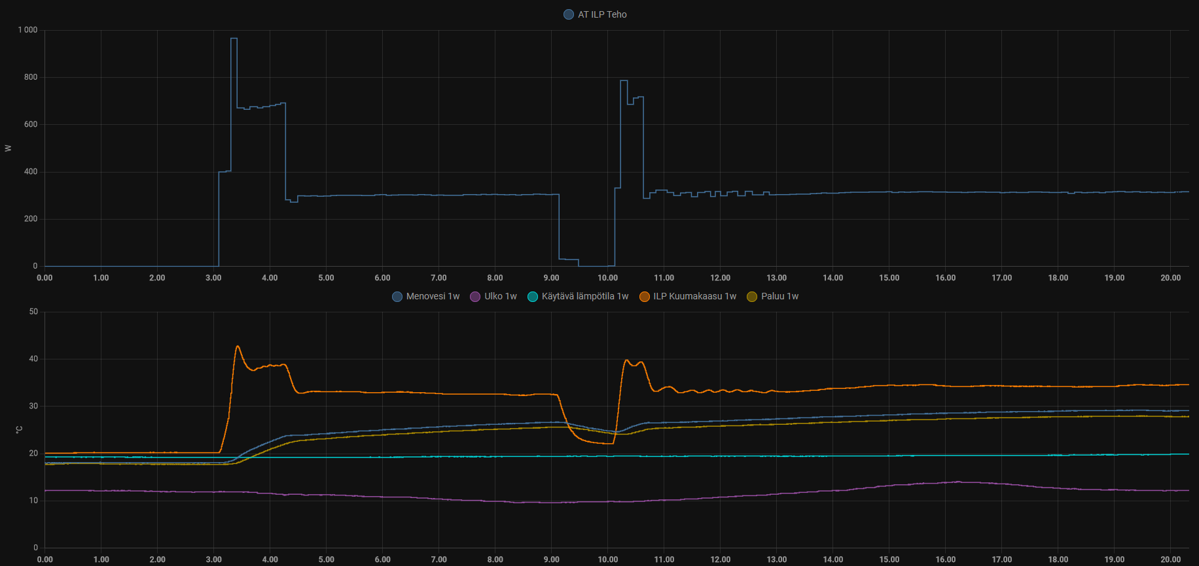Image resolution: width=1199 pixels, height=566 pixels.
Task: Click the W y-axis title of top chart
Action: click(9, 148)
